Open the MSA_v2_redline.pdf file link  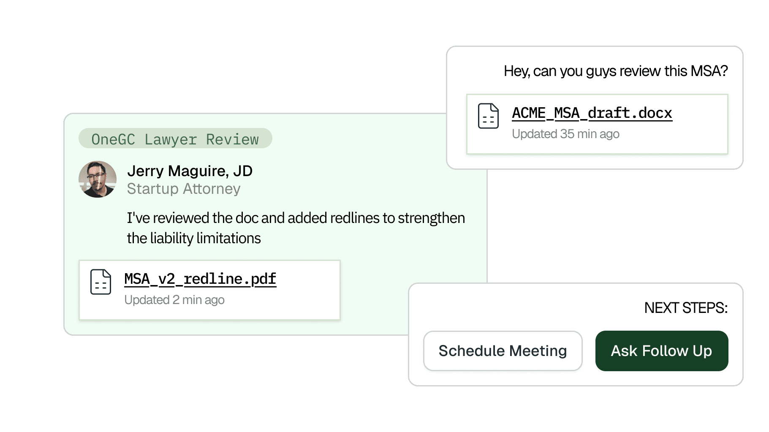coord(200,279)
